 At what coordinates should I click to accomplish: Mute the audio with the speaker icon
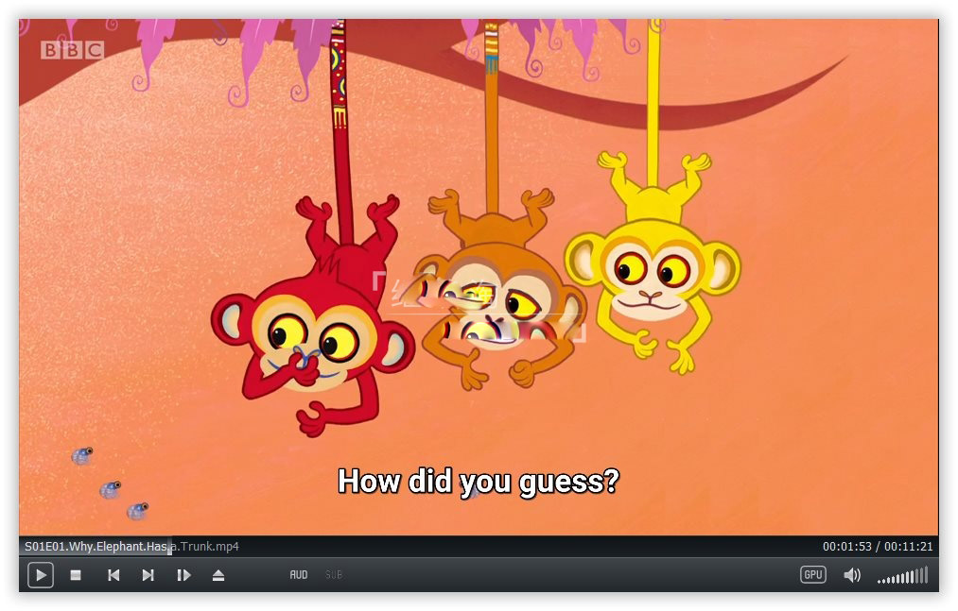click(852, 575)
